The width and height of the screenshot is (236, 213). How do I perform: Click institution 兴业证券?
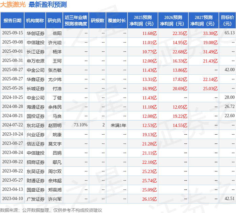(35, 134)
